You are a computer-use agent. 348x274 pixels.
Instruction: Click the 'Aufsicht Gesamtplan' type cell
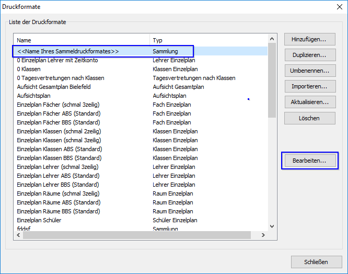(178, 87)
